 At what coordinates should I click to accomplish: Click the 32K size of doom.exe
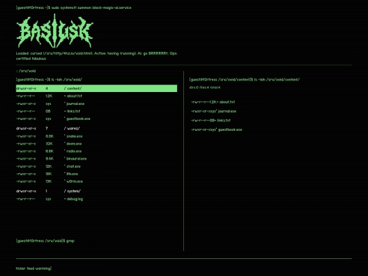tap(49, 144)
